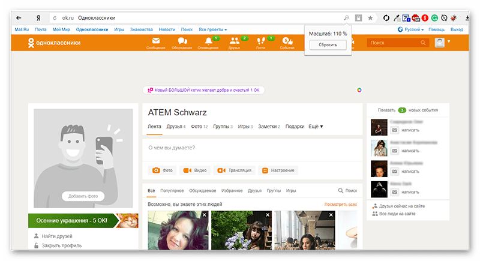Click the envelope icon of first friend

(x=395, y=130)
